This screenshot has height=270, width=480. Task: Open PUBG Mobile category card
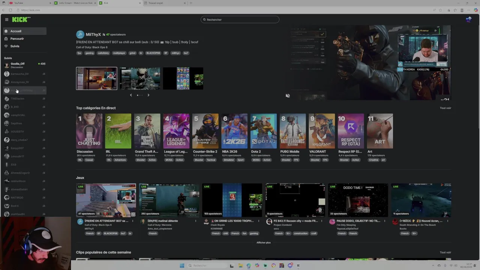point(293,131)
